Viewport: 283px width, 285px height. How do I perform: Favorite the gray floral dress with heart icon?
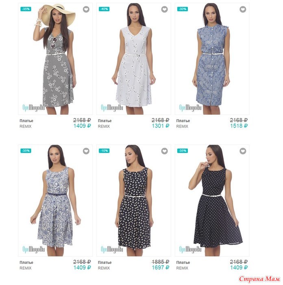[86, 9]
